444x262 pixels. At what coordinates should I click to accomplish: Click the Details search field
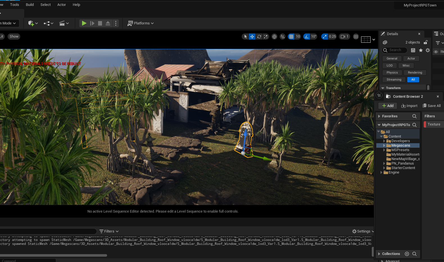click(395, 50)
